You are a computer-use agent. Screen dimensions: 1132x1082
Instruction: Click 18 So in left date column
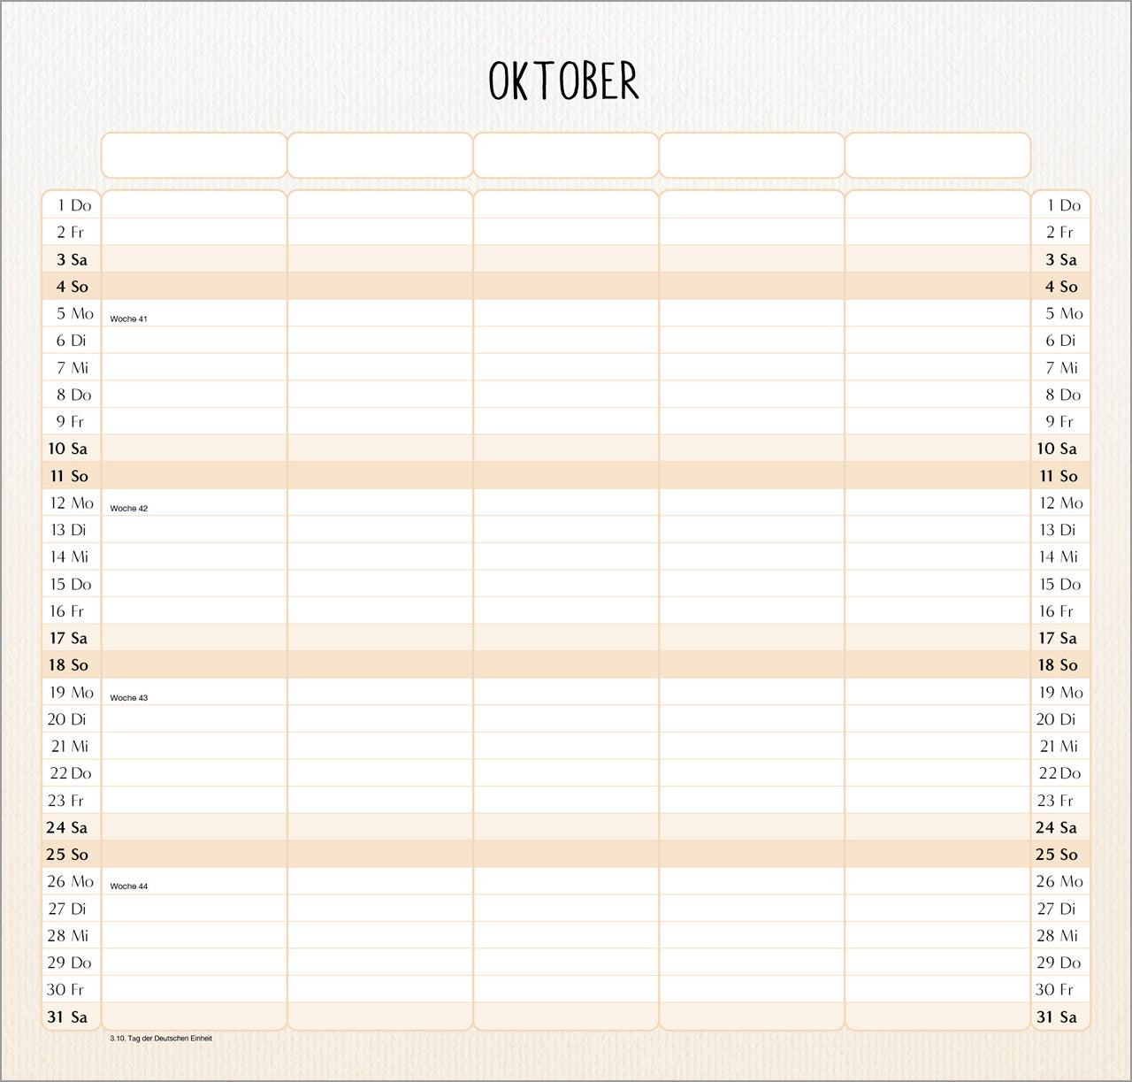[69, 665]
